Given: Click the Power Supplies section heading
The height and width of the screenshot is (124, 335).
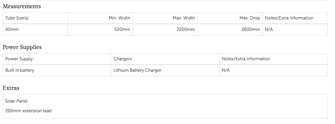Looking at the screenshot, I should (22, 47).
